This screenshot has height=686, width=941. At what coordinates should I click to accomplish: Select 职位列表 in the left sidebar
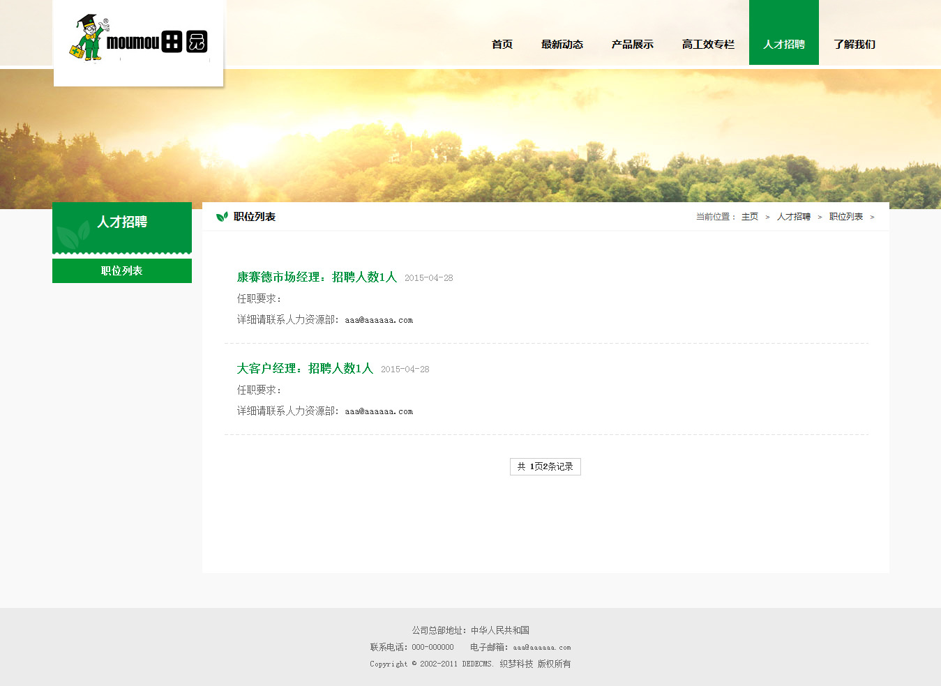coord(122,270)
